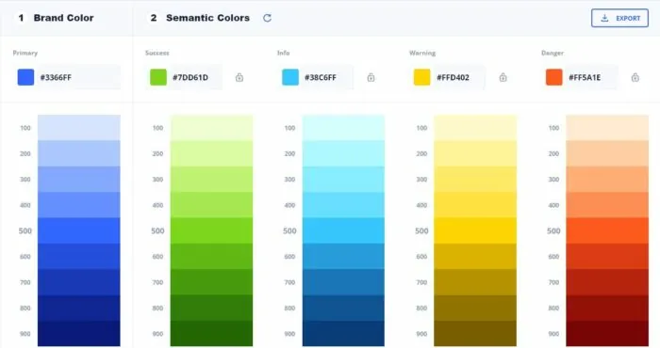The image size is (660, 348).
Task: Select the Warning 800 shade
Action: (x=475, y=308)
